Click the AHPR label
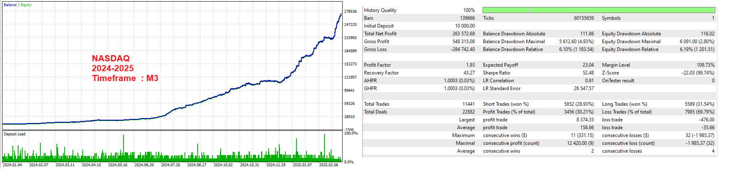The image size is (733, 172). [x=370, y=81]
